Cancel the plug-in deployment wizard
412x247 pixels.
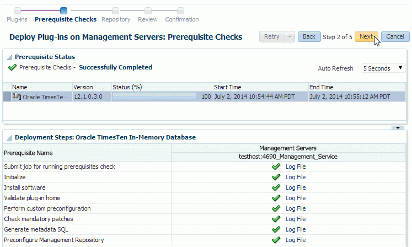pyautogui.click(x=395, y=36)
